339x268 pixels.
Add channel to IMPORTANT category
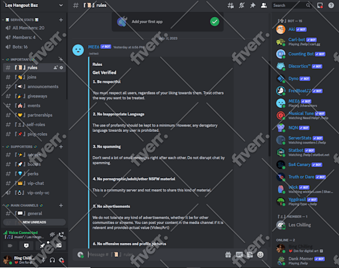pos(61,59)
